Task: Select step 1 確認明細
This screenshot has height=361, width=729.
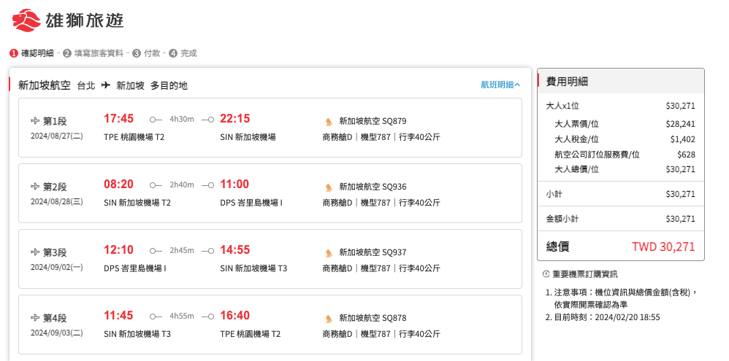Action: point(31,53)
